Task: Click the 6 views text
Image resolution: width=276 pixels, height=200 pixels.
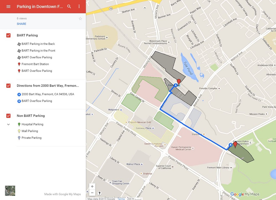Action: pos(22,18)
